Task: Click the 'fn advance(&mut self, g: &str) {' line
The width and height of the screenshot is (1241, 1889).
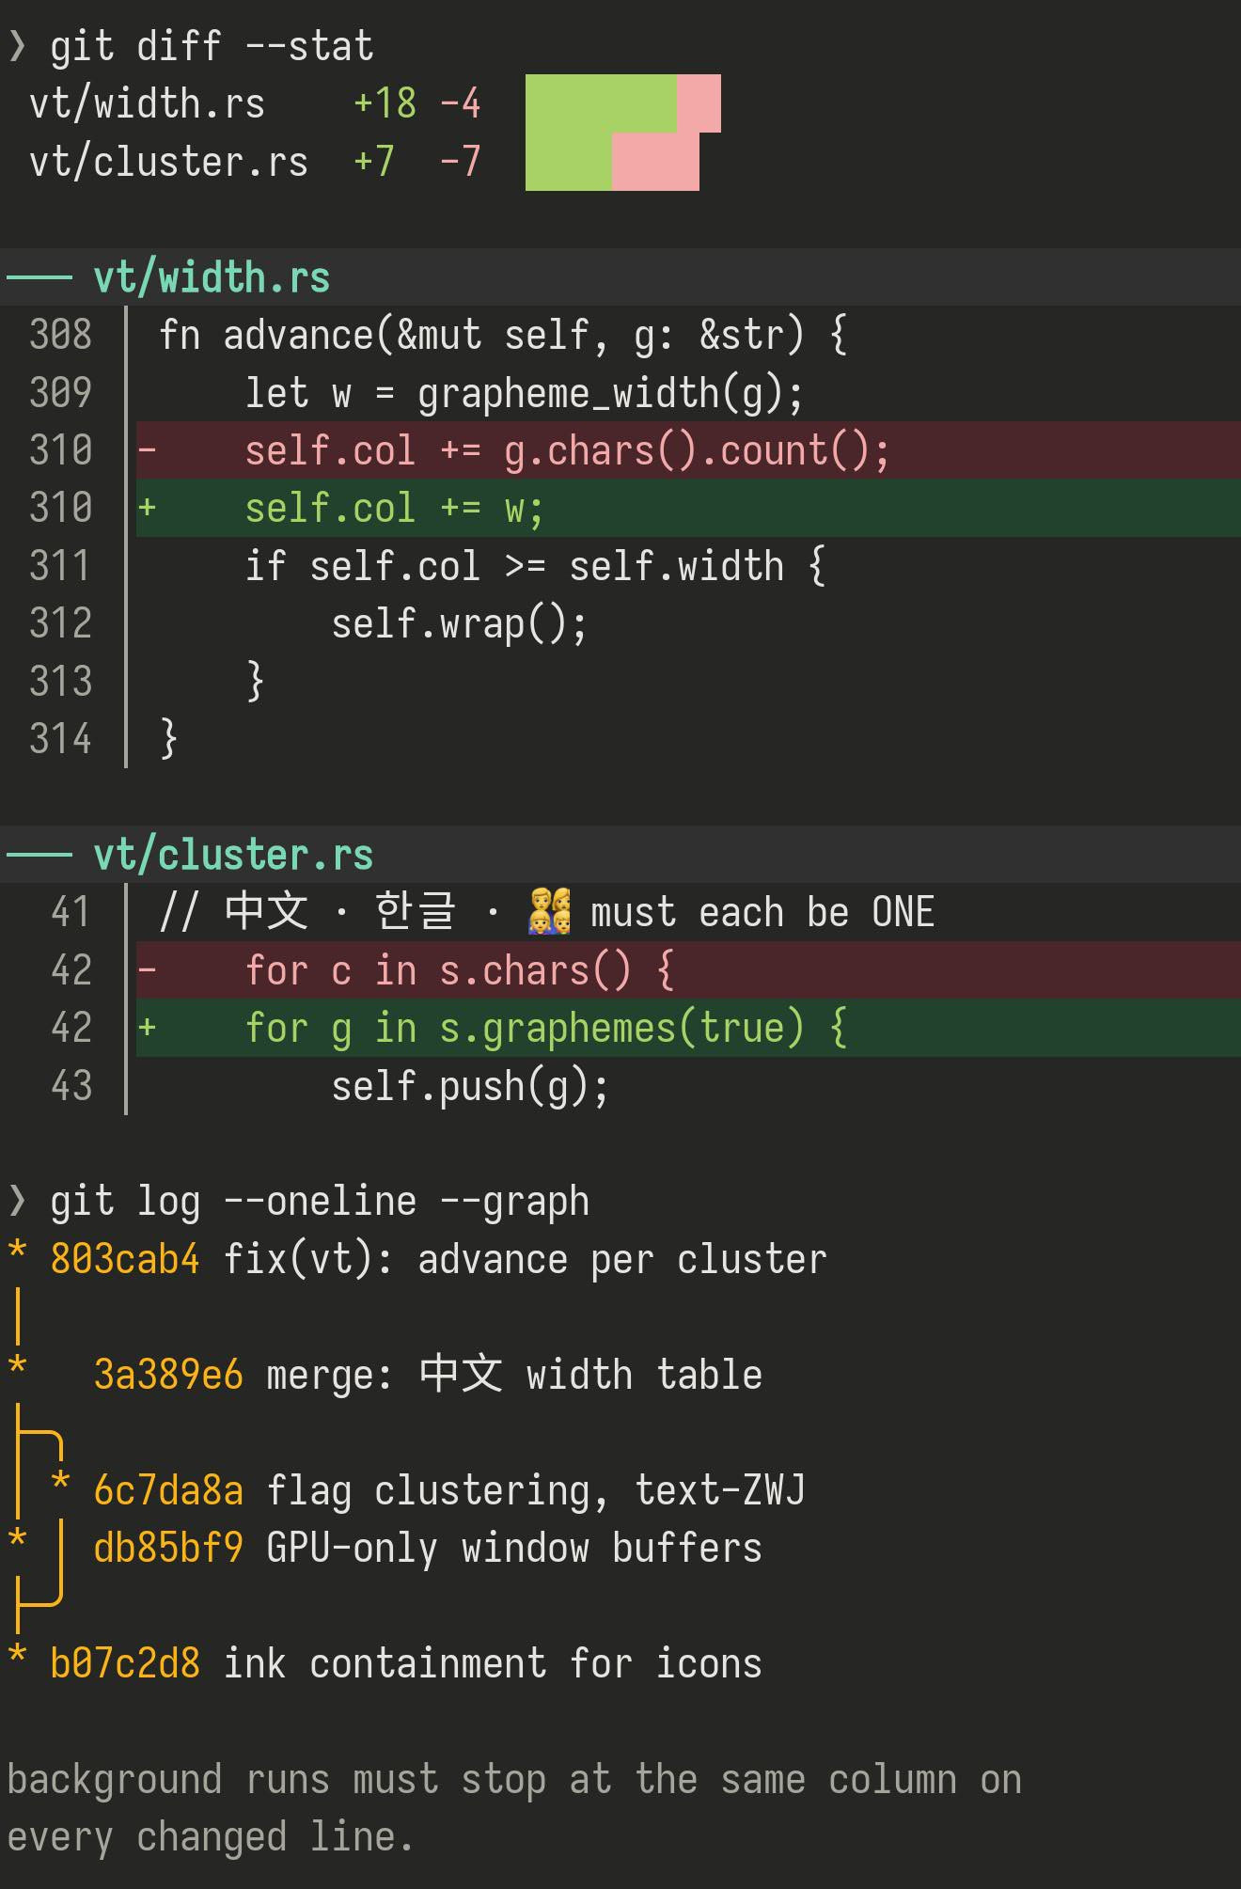Action: pyautogui.click(x=503, y=335)
